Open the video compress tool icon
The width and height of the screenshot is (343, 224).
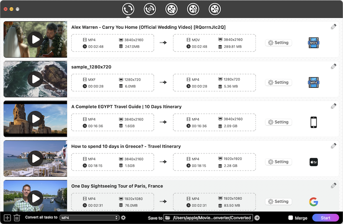(x=193, y=9)
